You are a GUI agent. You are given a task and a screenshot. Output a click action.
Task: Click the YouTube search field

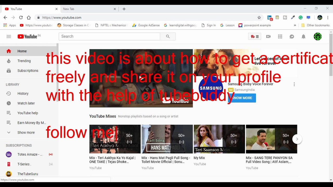pyautogui.click(x=109, y=36)
